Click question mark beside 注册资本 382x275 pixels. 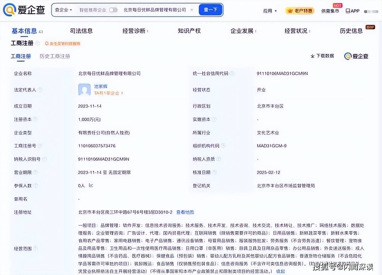tap(36, 119)
